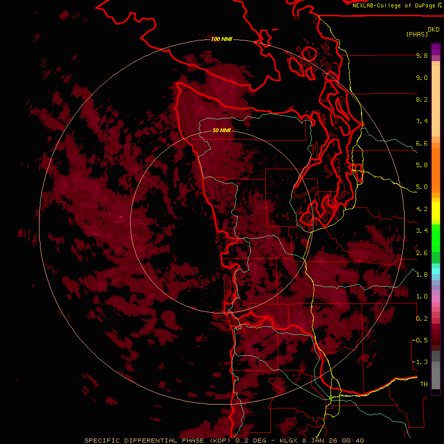Click the DKD label above the color scale
444x444 pixels.
(434, 30)
